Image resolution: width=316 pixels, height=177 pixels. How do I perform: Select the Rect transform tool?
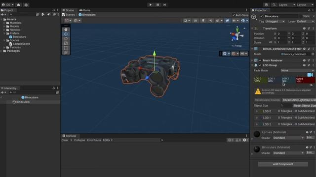(66, 48)
